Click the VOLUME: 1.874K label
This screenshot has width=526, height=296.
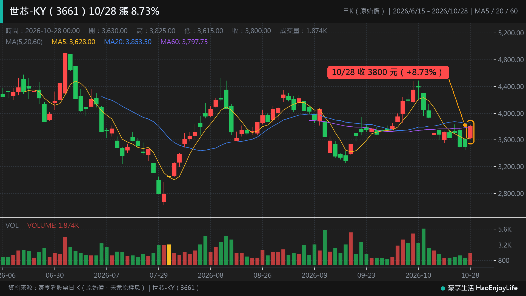pos(53,225)
